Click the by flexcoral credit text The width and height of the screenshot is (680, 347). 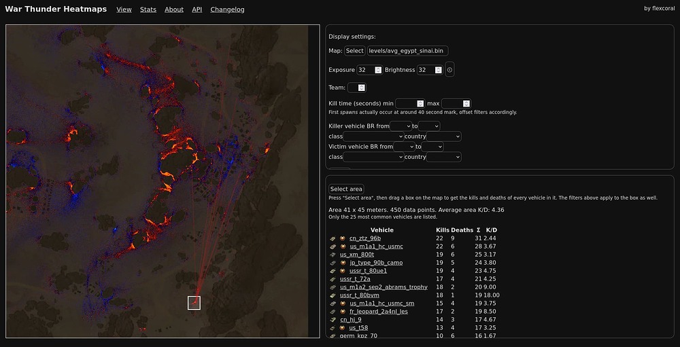coord(659,8)
